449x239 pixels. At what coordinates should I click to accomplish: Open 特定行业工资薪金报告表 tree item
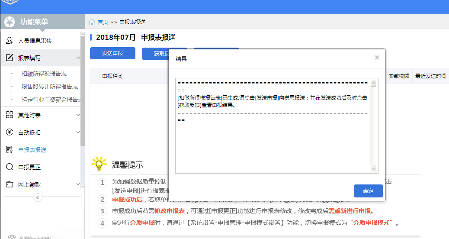(x=51, y=100)
